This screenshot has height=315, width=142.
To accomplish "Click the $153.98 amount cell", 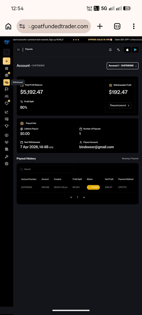I will (x=45, y=187).
